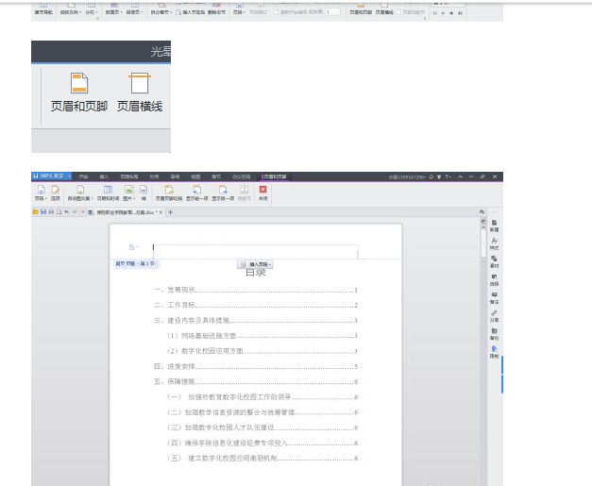Open quick access bar customize dropdown arrow
Screen dimensions: 592x486
point(83,212)
